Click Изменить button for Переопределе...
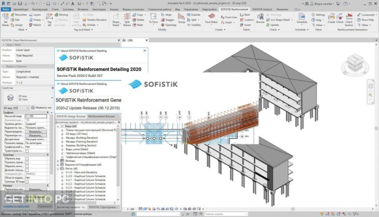 tap(36, 132)
